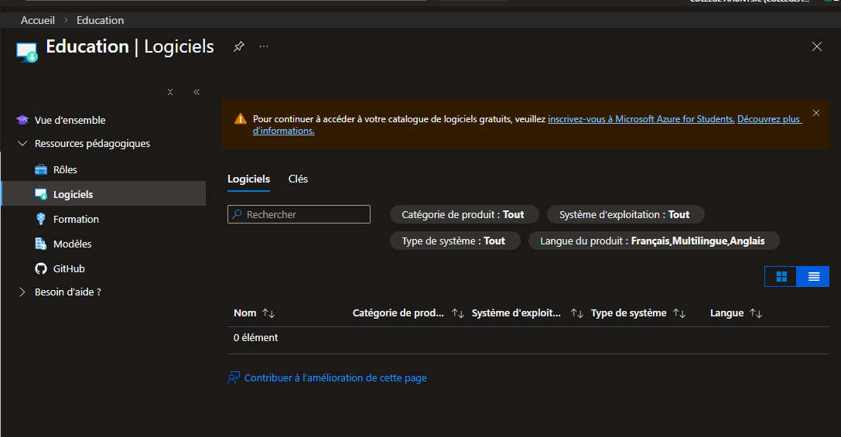Viewport: 841px width, 437px height.
Task: Open the Système d'exploitation filter
Action: pyautogui.click(x=625, y=215)
